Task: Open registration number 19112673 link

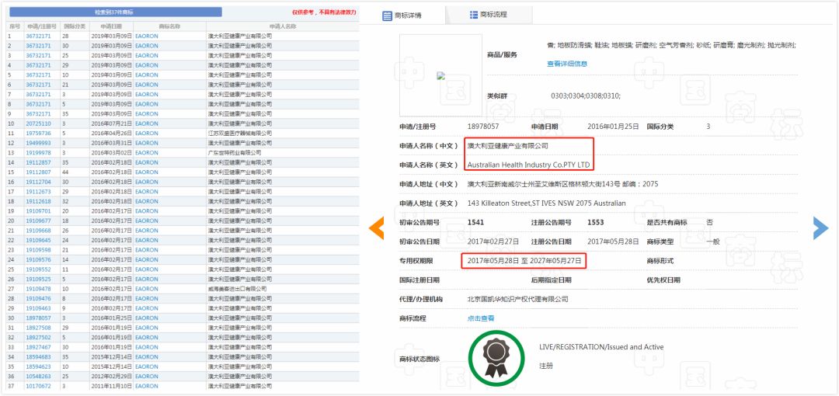Action: pos(38,192)
